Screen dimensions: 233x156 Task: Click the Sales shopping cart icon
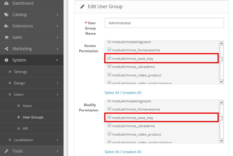coord(6,37)
